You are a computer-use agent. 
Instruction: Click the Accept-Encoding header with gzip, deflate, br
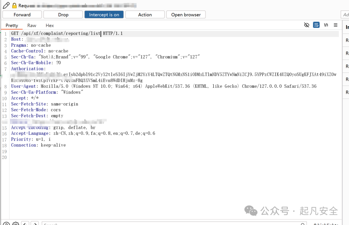53,128
